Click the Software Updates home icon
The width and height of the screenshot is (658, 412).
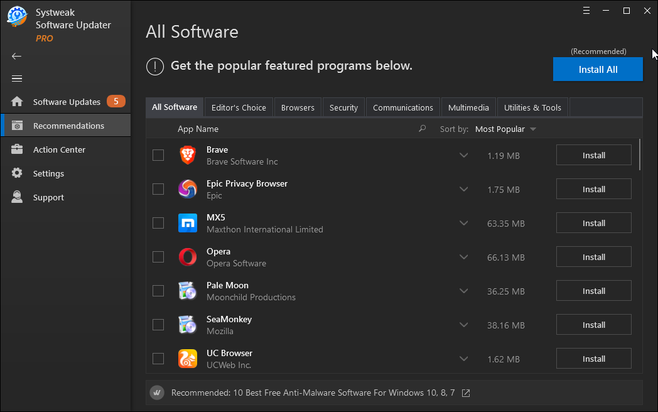(x=17, y=101)
